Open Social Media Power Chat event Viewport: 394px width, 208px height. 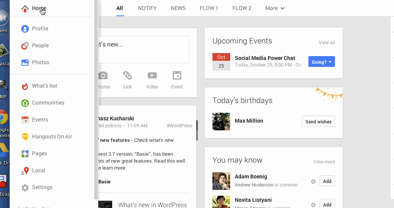265,58
